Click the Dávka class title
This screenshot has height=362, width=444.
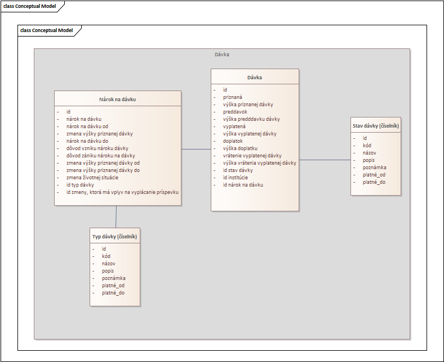(x=255, y=78)
